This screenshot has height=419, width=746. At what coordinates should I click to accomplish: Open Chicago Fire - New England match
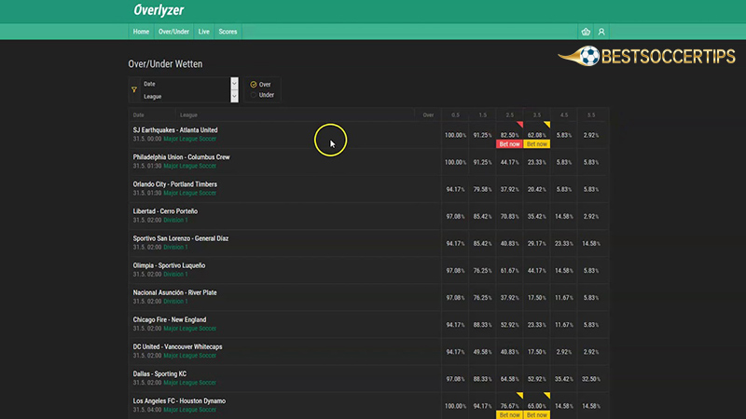(x=170, y=319)
